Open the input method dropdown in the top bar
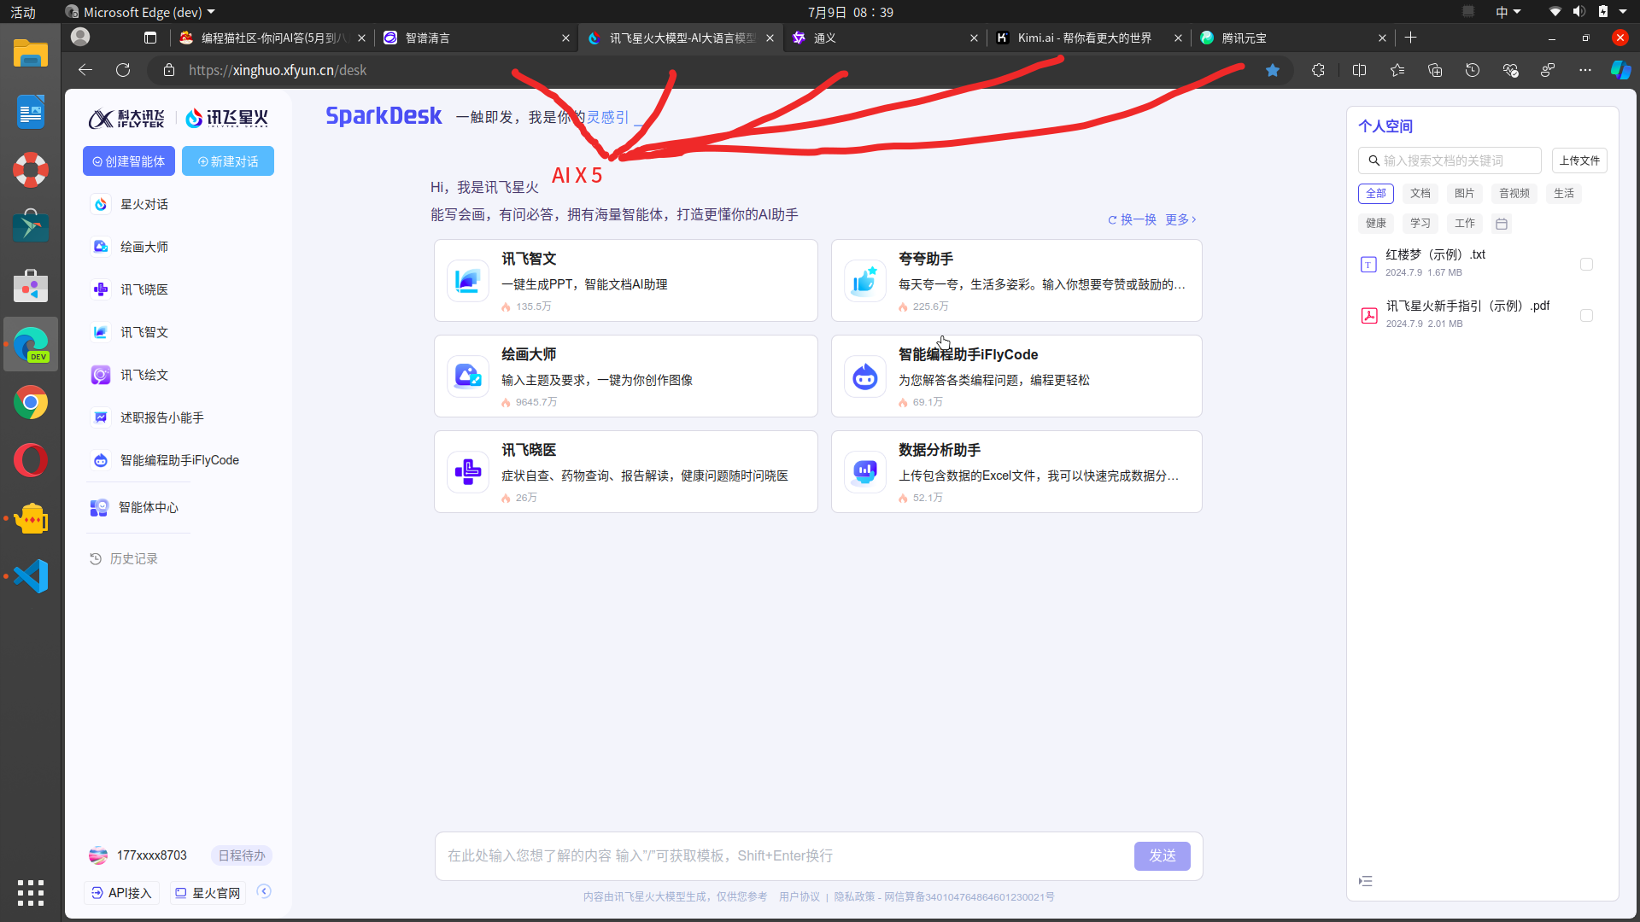1640x922 pixels. [x=1508, y=12]
